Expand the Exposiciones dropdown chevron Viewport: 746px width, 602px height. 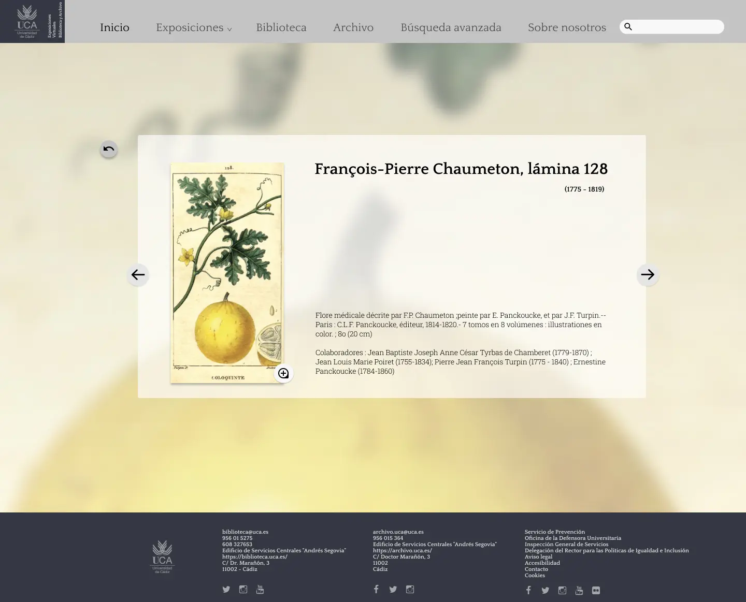point(229,30)
